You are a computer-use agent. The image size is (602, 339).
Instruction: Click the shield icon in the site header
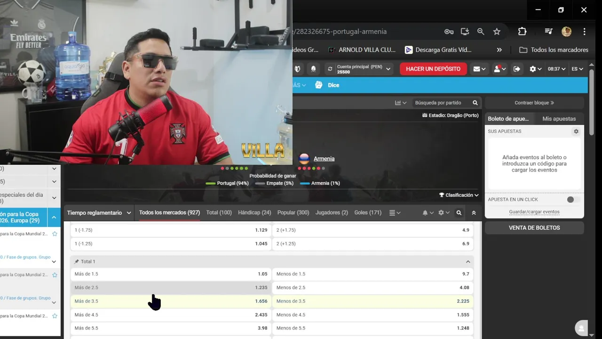pos(297,69)
